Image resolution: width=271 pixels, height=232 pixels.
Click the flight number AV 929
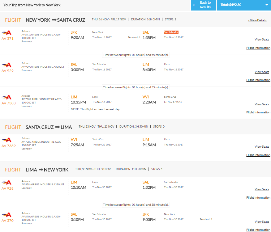coord(7,71)
